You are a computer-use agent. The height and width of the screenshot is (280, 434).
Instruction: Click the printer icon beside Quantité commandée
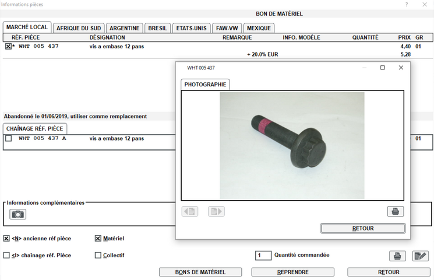(x=397, y=256)
